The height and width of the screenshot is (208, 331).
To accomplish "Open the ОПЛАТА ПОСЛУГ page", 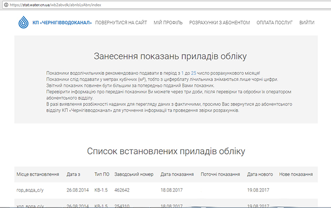I will tap(275, 23).
